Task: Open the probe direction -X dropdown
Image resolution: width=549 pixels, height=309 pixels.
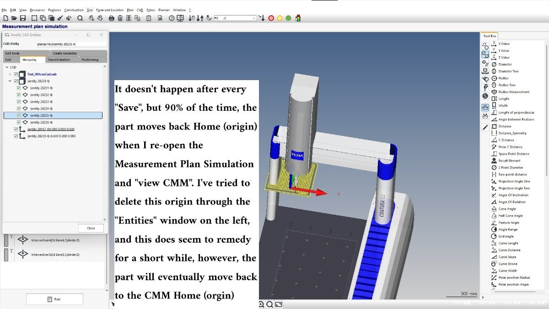Action: (235, 18)
